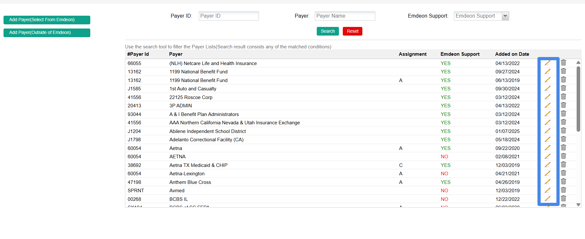Click the trash icon for Anthem Blue Cross

[563, 182]
